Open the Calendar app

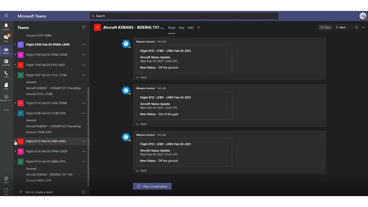point(6,62)
